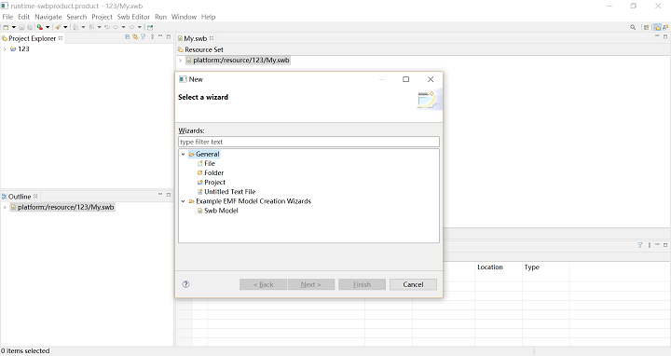This screenshot has width=671, height=356.
Task: Open the forward history dropdown arrow
Action: pos(140,27)
